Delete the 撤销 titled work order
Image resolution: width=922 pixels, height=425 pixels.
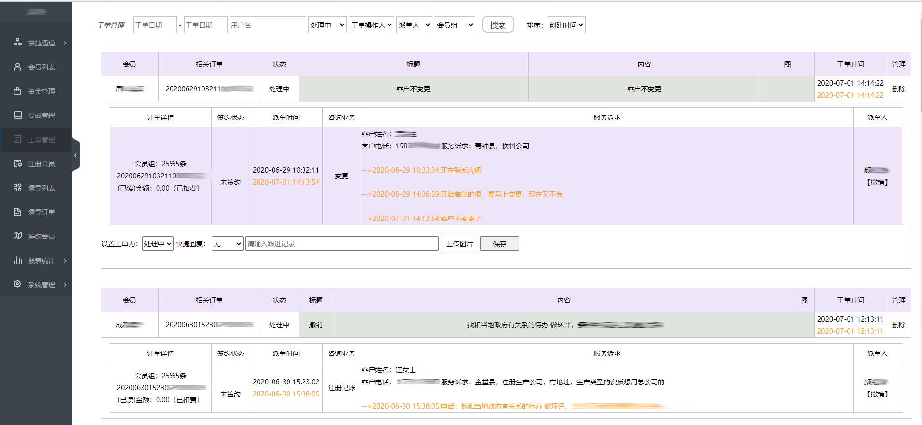898,325
